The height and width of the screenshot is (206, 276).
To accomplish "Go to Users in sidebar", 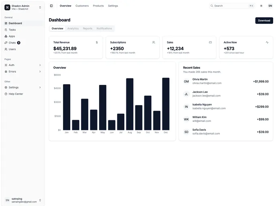I will 12,49.
